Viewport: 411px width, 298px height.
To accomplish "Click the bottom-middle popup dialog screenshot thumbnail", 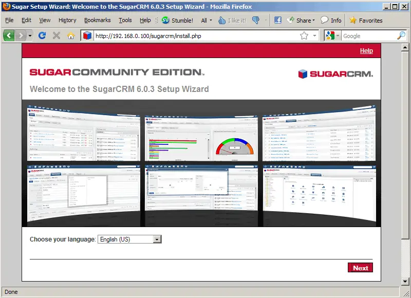I will click(201, 188).
